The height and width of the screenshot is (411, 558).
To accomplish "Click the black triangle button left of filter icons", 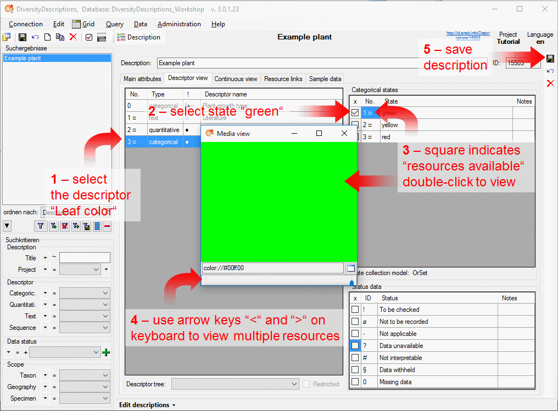I will coord(7,226).
